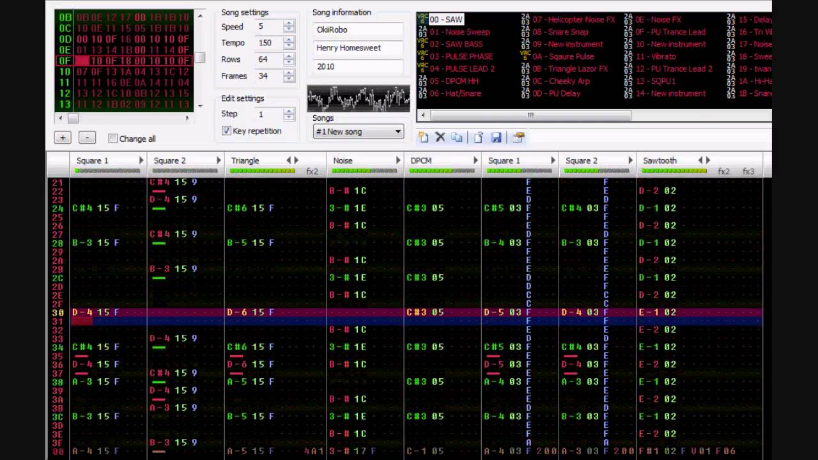The height and width of the screenshot is (460, 818).
Task: Click frame editor scroll down arrow
Action: click(x=200, y=105)
